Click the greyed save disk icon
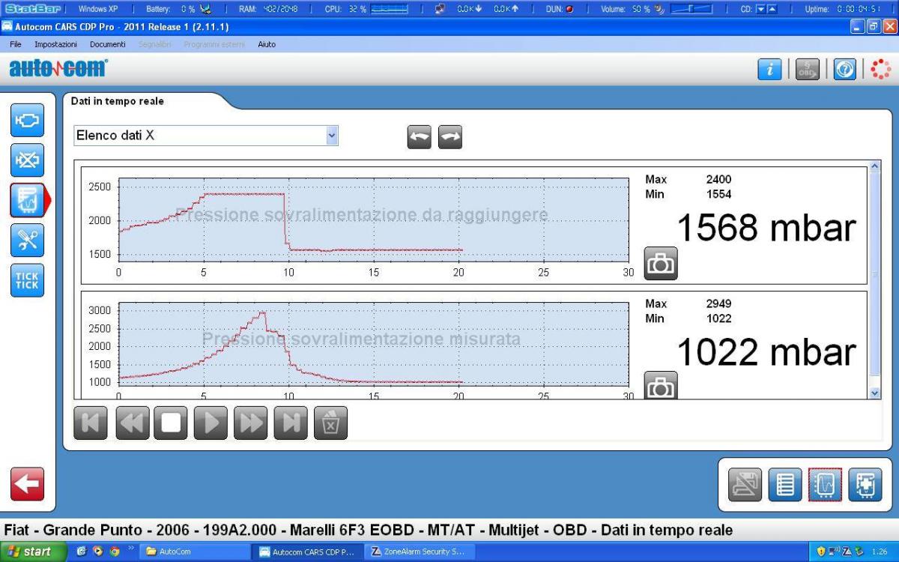899x562 pixels. point(745,484)
